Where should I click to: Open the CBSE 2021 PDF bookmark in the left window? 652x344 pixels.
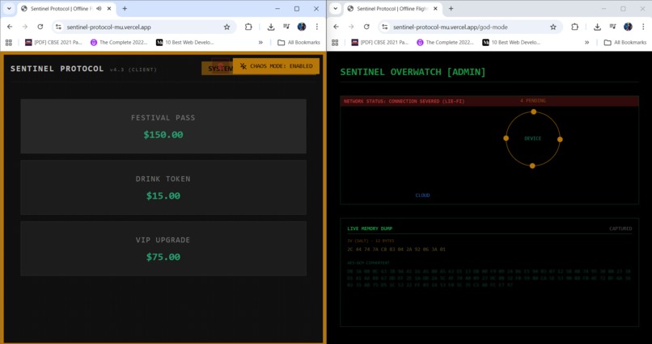[x=54, y=42]
